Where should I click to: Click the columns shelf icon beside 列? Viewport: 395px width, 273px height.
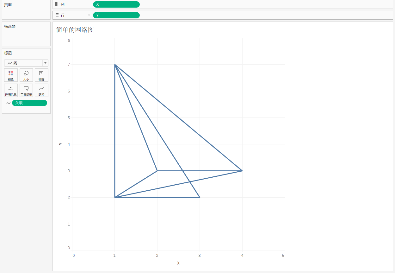[57, 4]
